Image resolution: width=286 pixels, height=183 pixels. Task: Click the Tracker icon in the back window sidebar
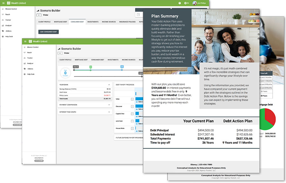[3, 20]
